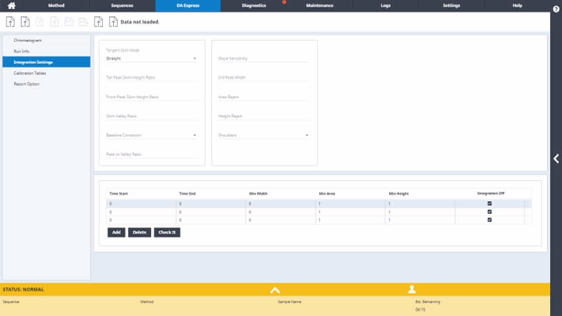Expand the side panel with the left chevron
The width and height of the screenshot is (562, 316).
click(x=556, y=159)
